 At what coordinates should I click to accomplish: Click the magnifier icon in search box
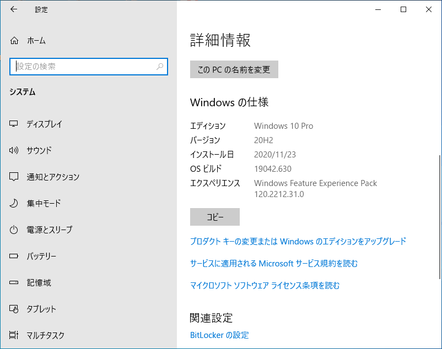[x=160, y=67]
